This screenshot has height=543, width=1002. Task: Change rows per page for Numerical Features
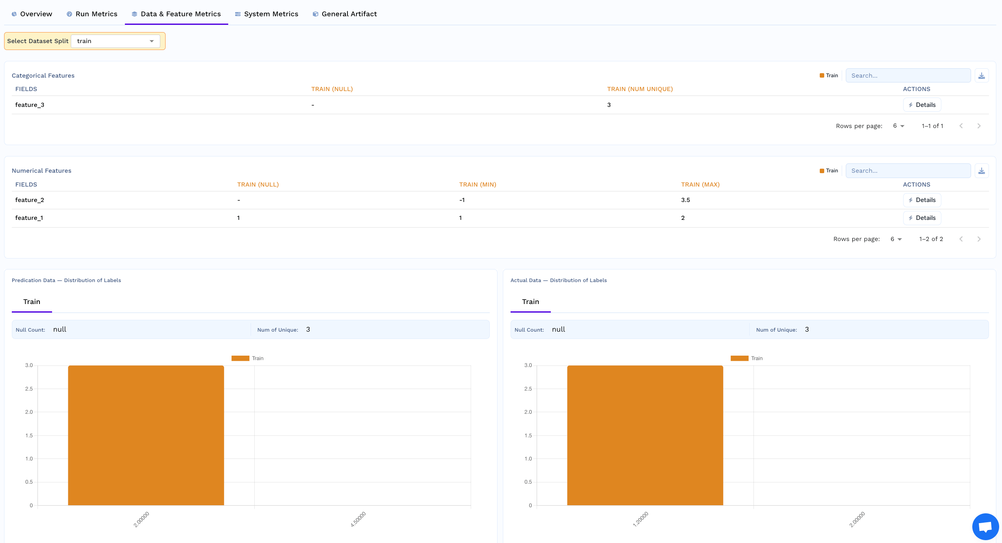[x=896, y=239]
